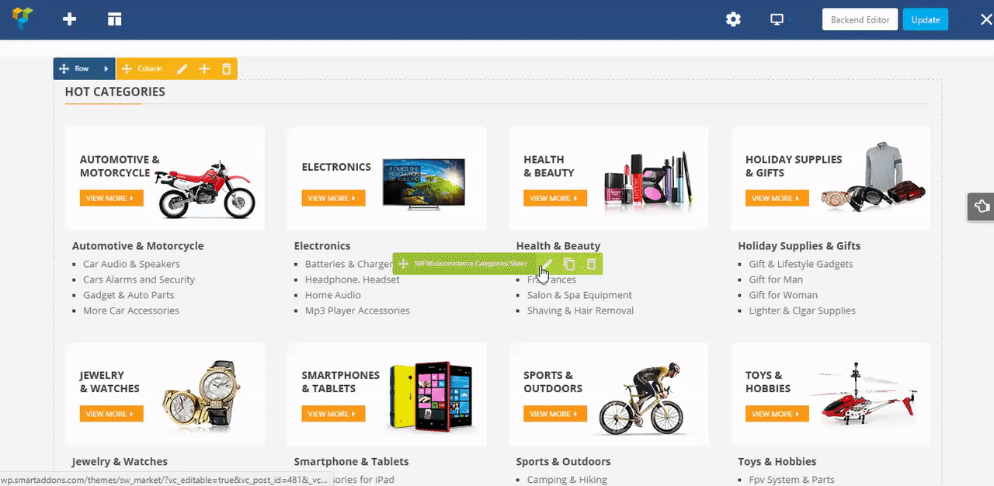
Task: Open the Home Audio category link
Action: 333,295
